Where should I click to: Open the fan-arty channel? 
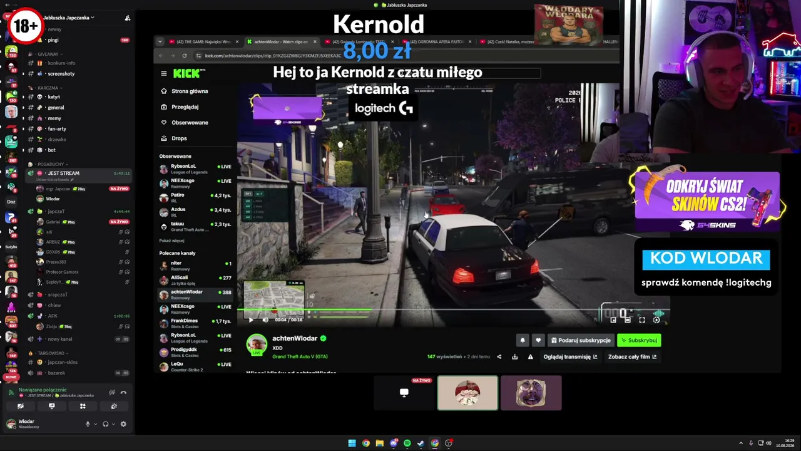pyautogui.click(x=78, y=129)
